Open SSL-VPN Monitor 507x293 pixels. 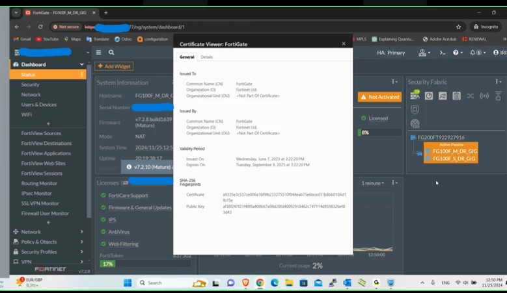click(40, 203)
